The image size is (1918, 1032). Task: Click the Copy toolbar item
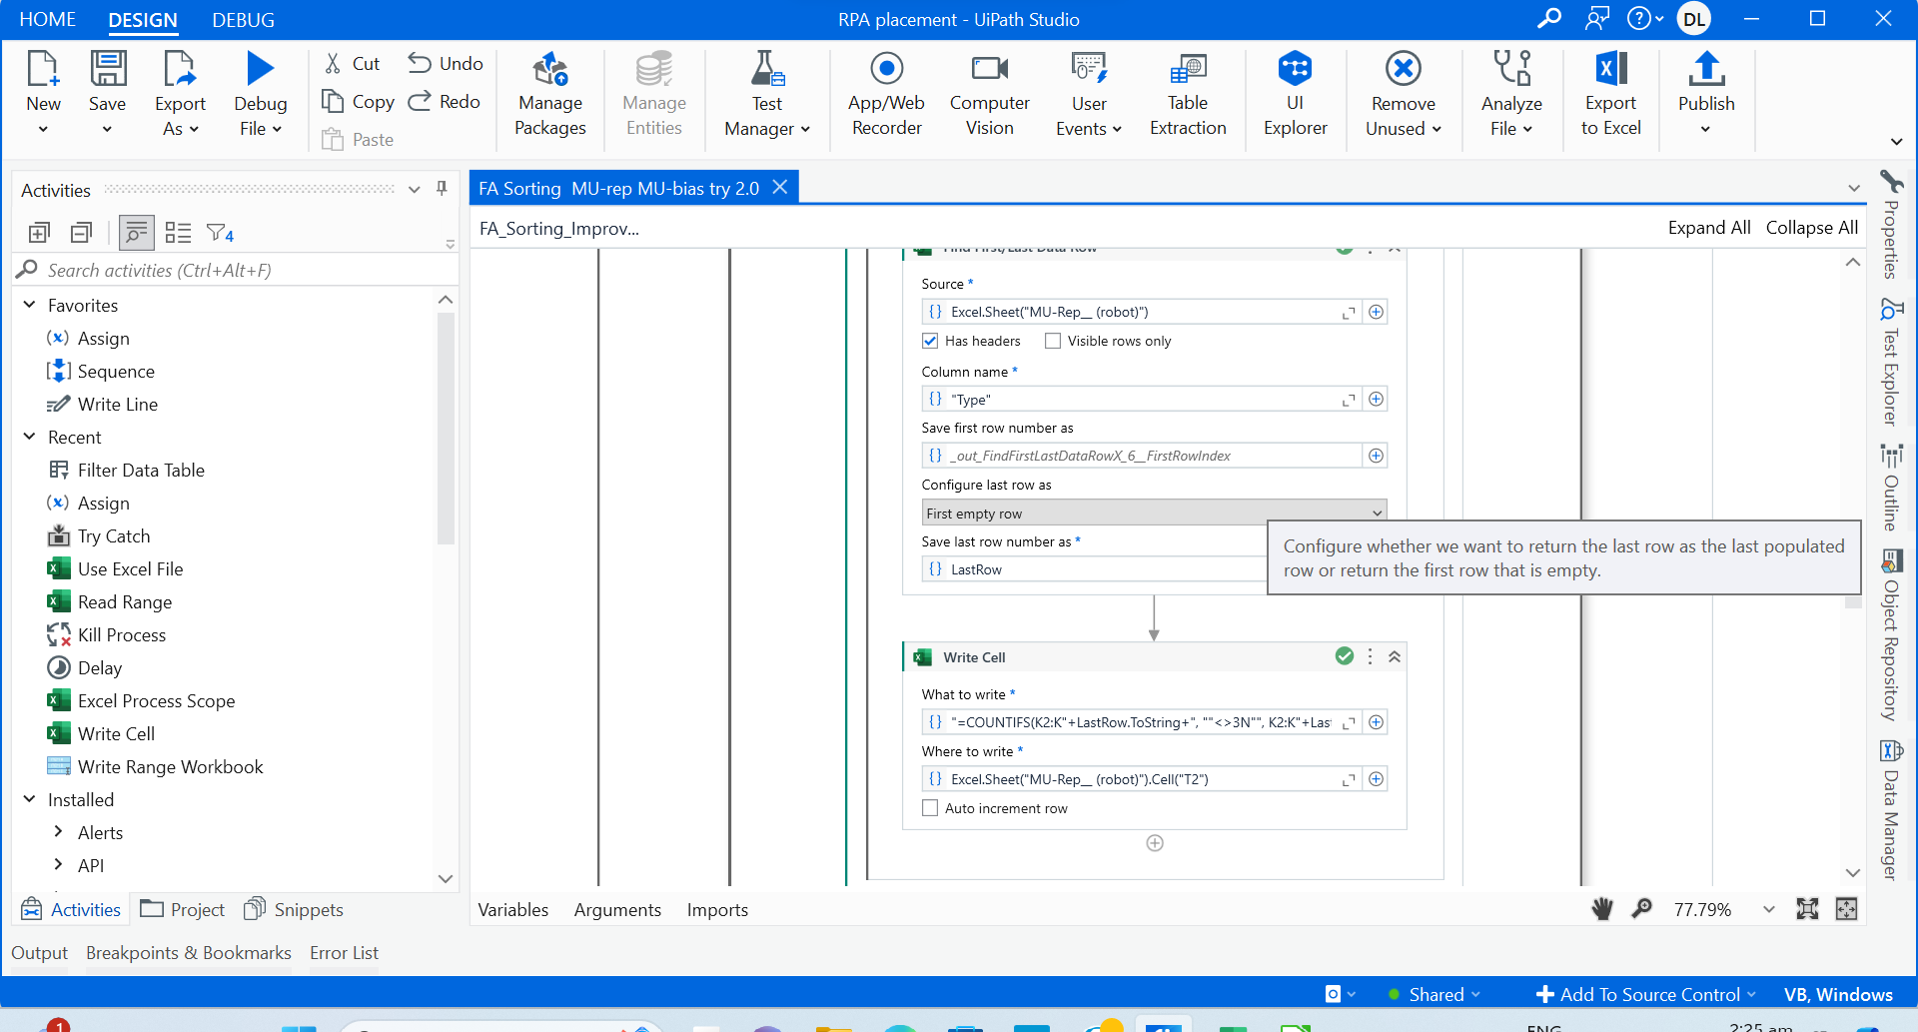[x=358, y=102]
